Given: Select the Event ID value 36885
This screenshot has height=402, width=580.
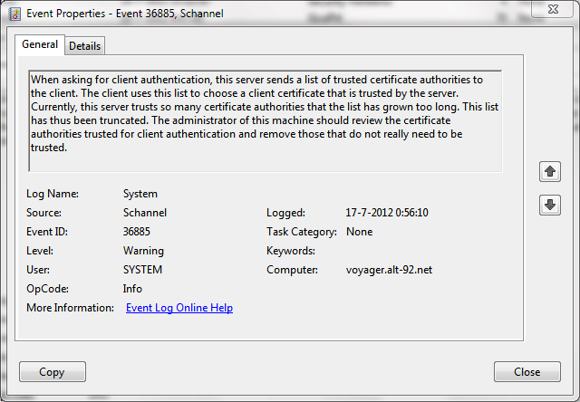Looking at the screenshot, I should [x=138, y=232].
